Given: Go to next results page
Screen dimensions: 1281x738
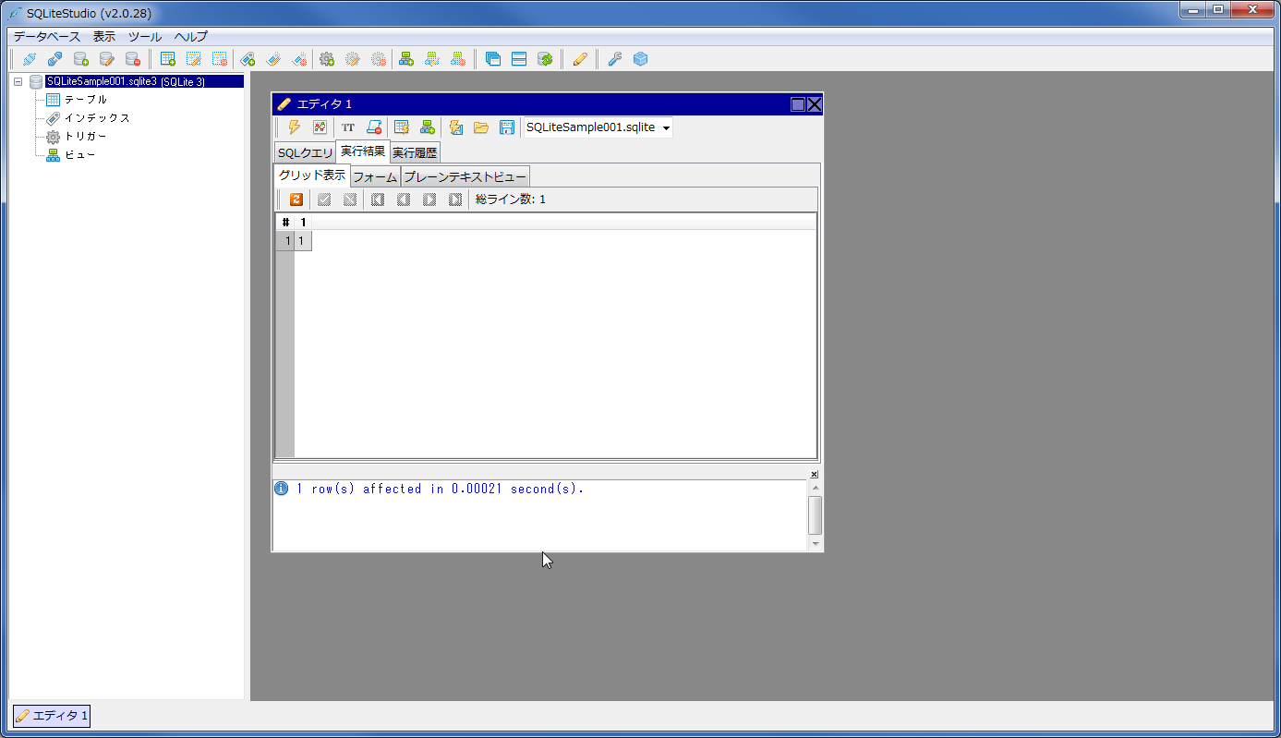Looking at the screenshot, I should [429, 200].
